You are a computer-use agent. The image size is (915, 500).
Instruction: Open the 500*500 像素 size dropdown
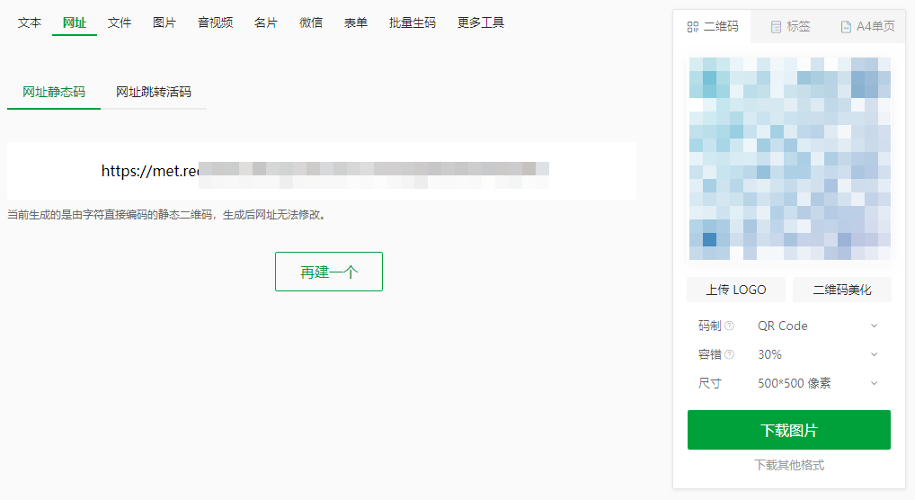(818, 383)
